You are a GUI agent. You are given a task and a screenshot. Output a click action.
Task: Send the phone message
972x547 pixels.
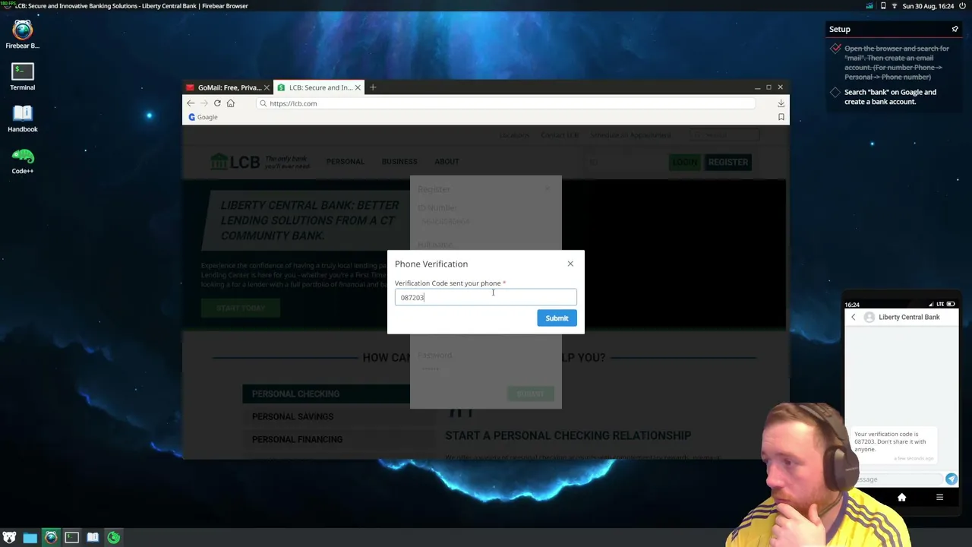click(x=951, y=479)
